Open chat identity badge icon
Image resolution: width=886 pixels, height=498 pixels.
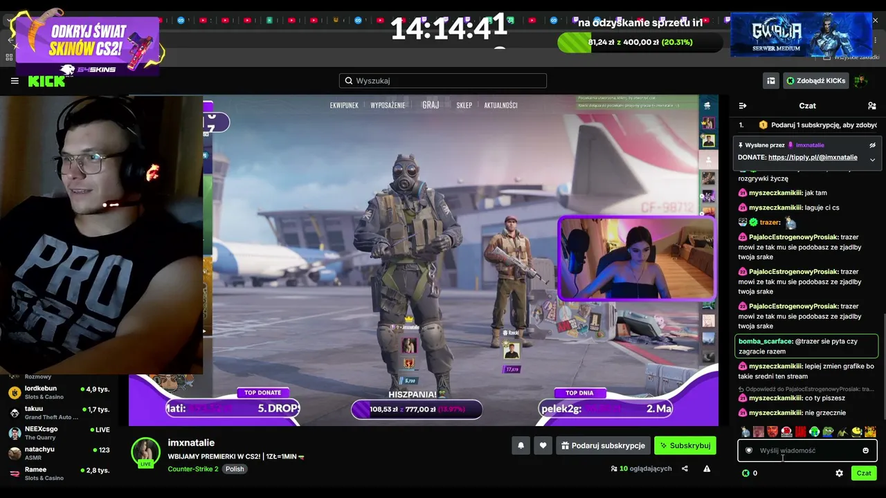coord(748,450)
